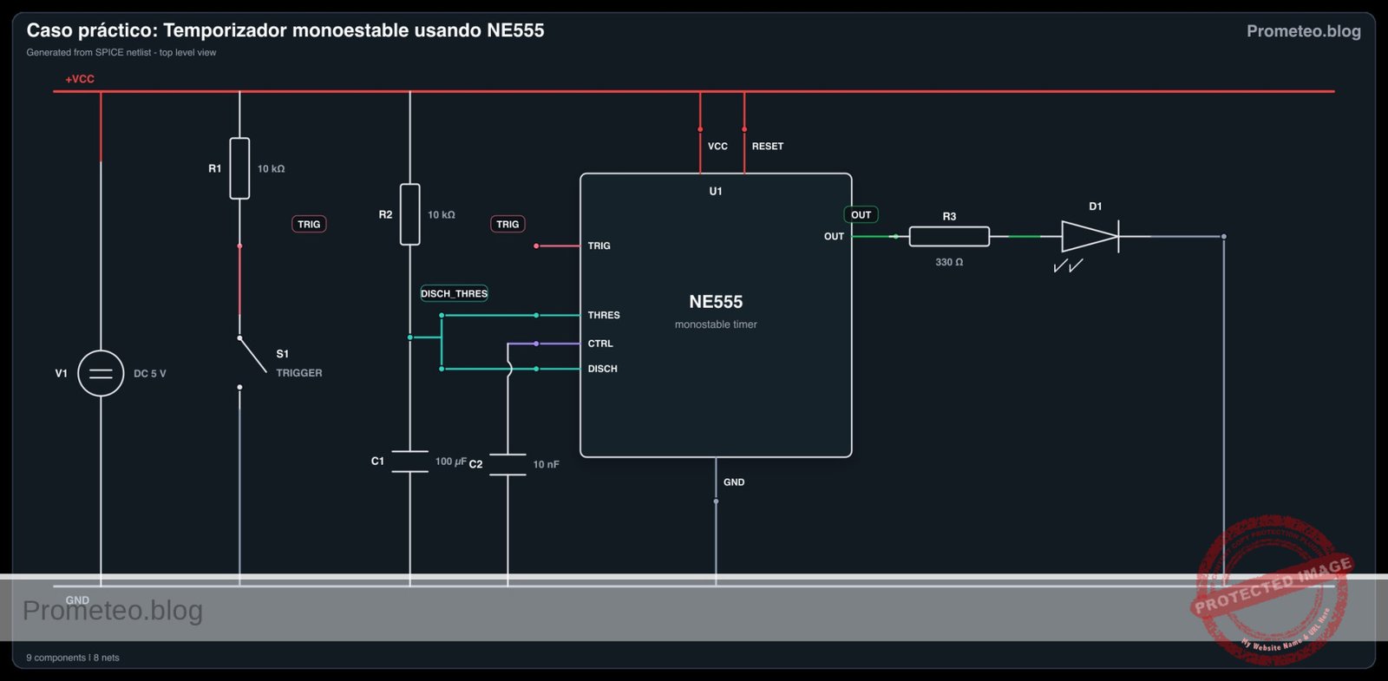The image size is (1388, 681).
Task: Click the R3 resistor symbol
Action: click(949, 236)
